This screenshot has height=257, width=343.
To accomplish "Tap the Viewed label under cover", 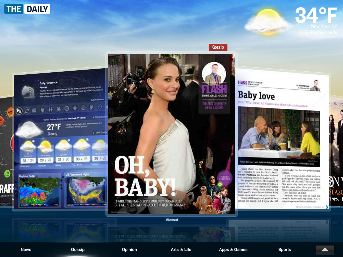I will click(x=172, y=220).
